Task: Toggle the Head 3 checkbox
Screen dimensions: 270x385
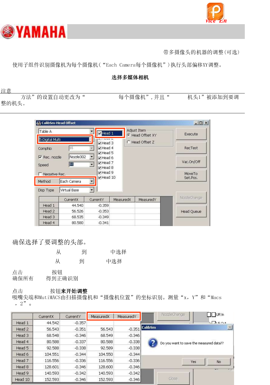Action: 100,143
